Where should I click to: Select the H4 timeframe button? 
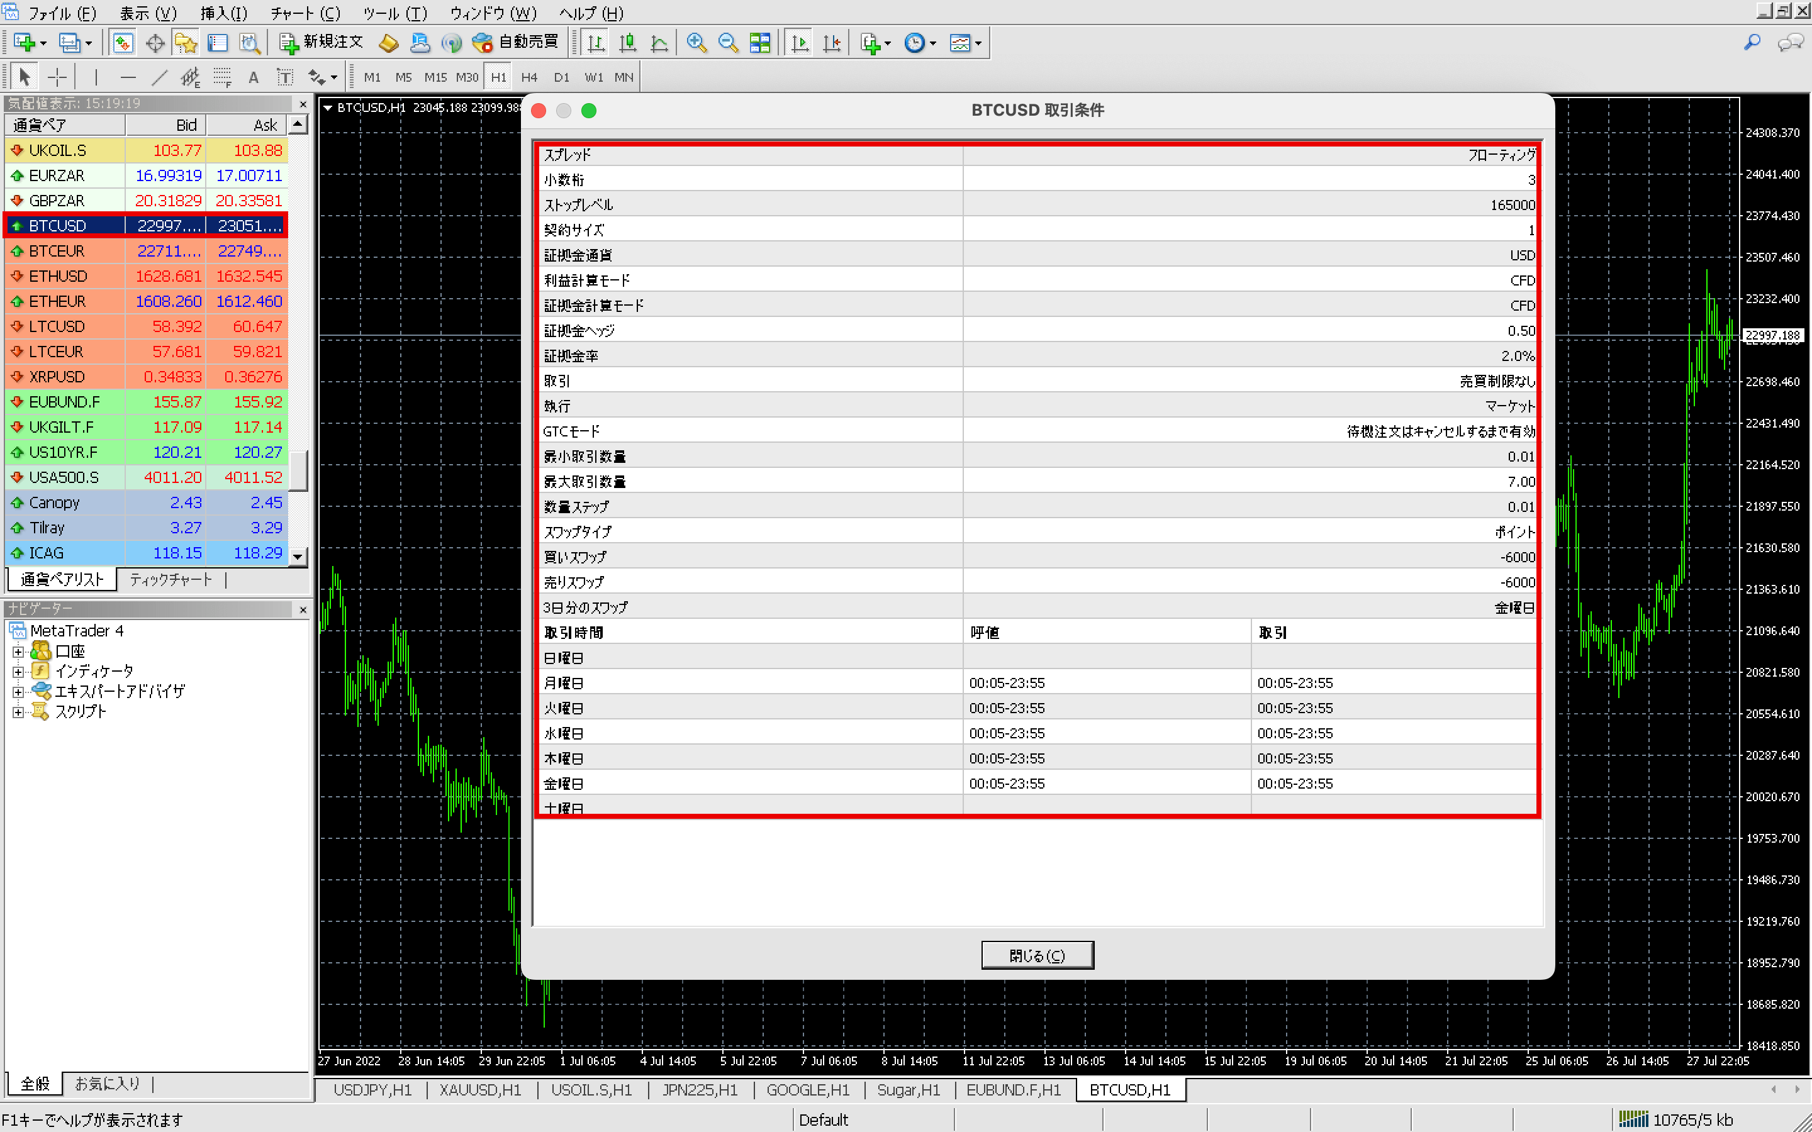[x=528, y=77]
